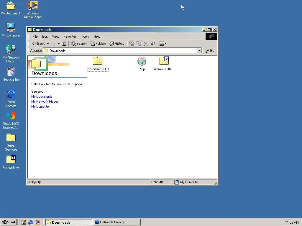Viewport: 302px width, 226px height.
Task: Select the rzbrowser-tls... 7z archive file
Action: pos(164,64)
